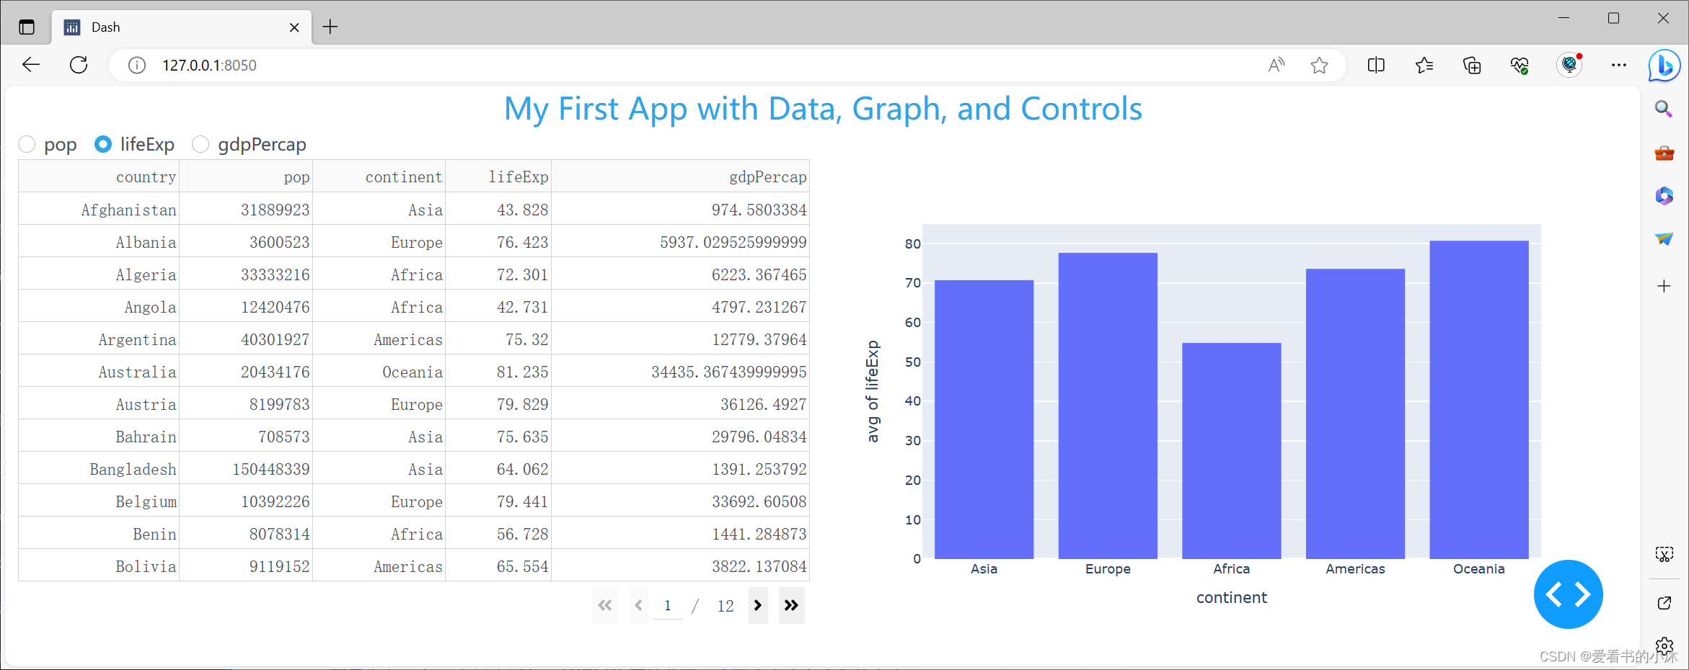Reload the page with the refresh icon

pos(79,65)
